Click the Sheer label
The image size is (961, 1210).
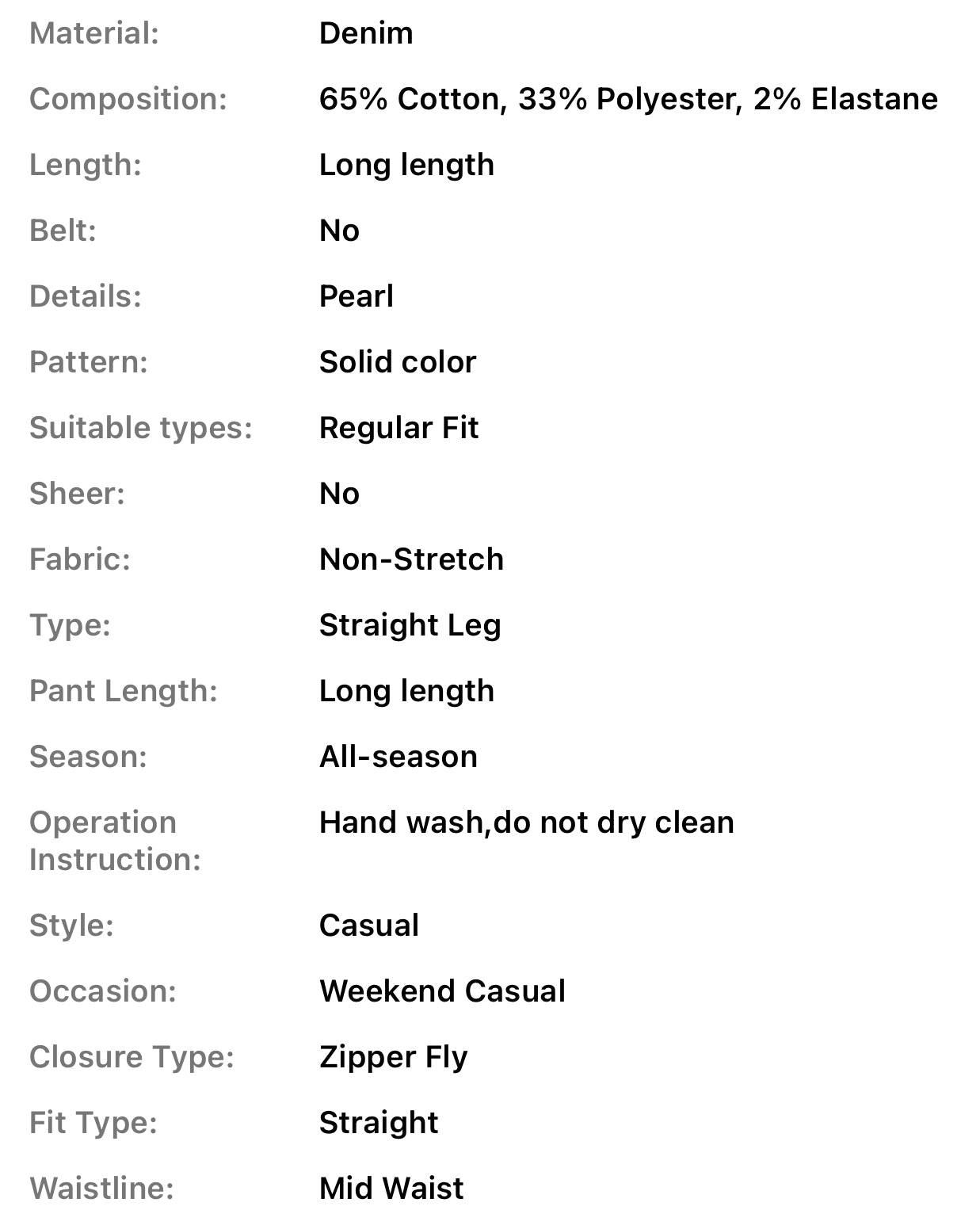tap(77, 494)
